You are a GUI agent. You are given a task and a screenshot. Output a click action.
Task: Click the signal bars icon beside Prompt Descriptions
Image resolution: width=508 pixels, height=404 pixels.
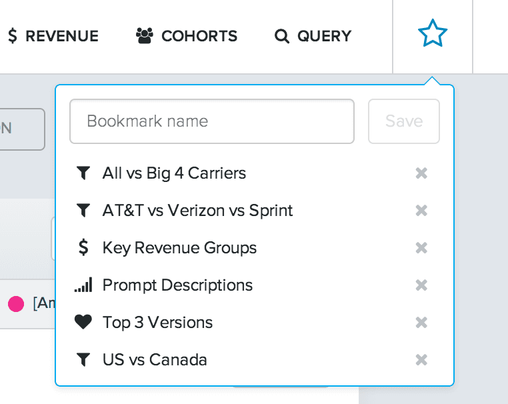(83, 285)
